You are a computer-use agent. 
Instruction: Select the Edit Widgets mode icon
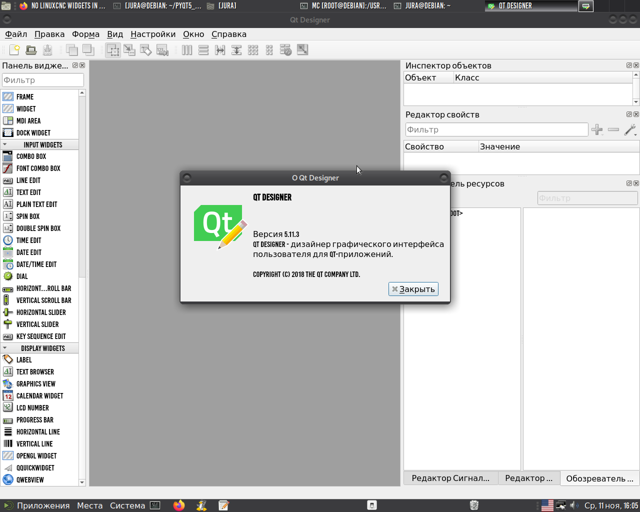113,50
